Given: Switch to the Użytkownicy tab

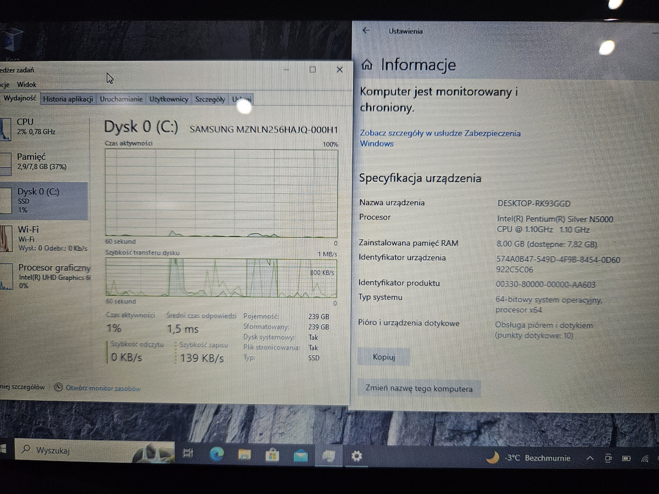Looking at the screenshot, I should pyautogui.click(x=169, y=99).
